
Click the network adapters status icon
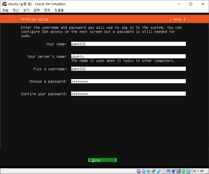coord(153,171)
